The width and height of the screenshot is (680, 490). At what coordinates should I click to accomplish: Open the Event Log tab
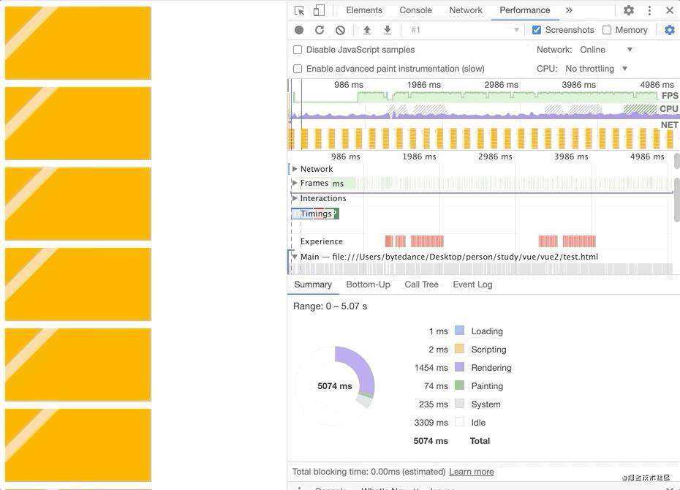472,284
